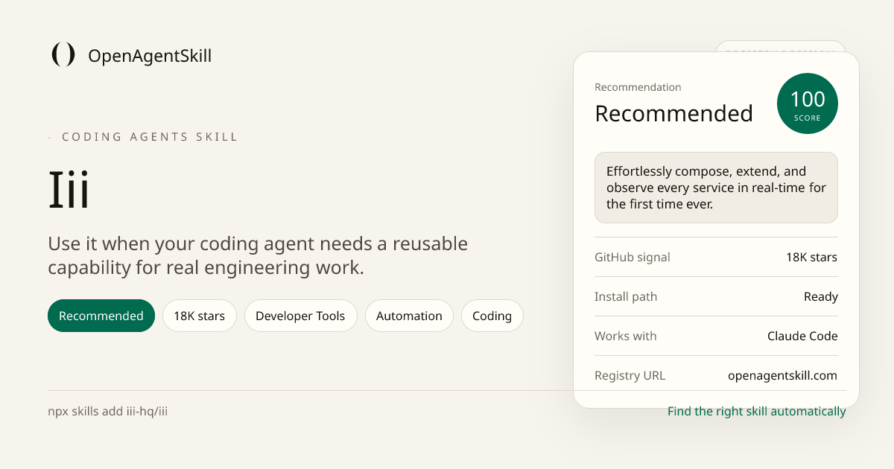This screenshot has width=894, height=469.
Task: Open the OpenAgentSkill brand name link
Action: [150, 56]
